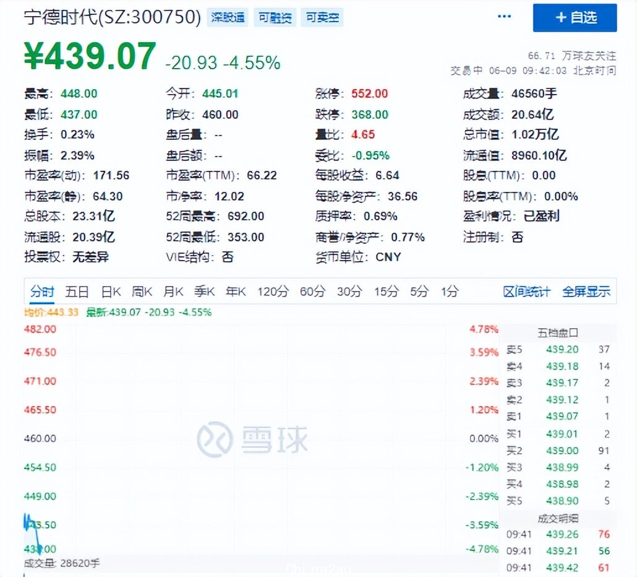
Task: Click the 均价 443.33 indicator
Action: tap(51, 312)
